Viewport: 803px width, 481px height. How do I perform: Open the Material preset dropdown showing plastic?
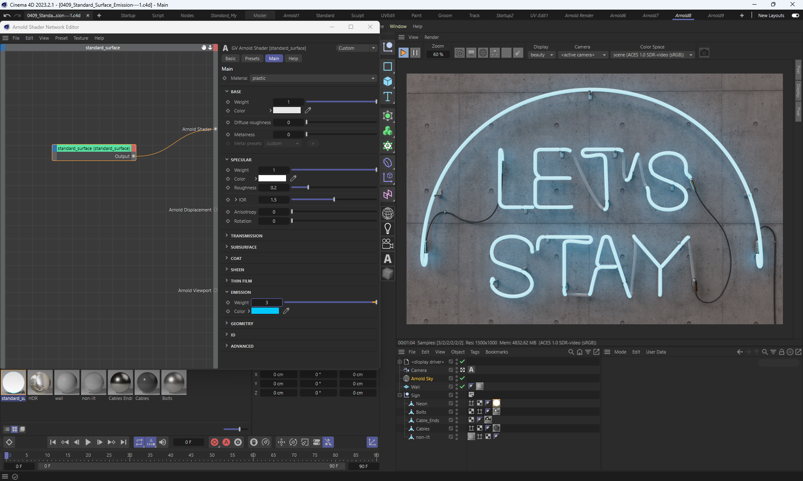pyautogui.click(x=313, y=78)
